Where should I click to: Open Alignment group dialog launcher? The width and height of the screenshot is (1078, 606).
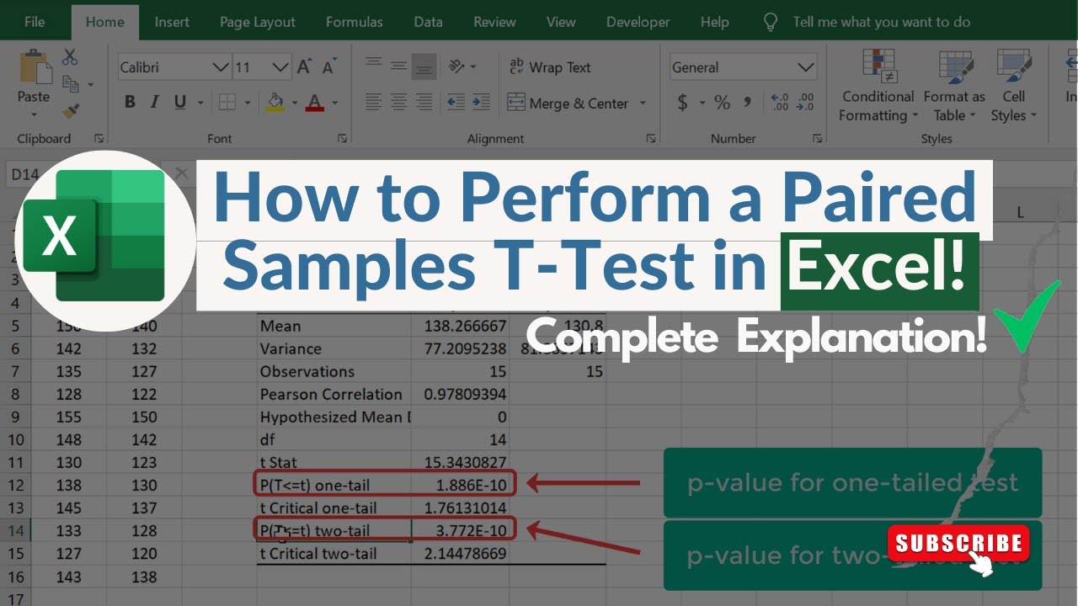click(651, 138)
